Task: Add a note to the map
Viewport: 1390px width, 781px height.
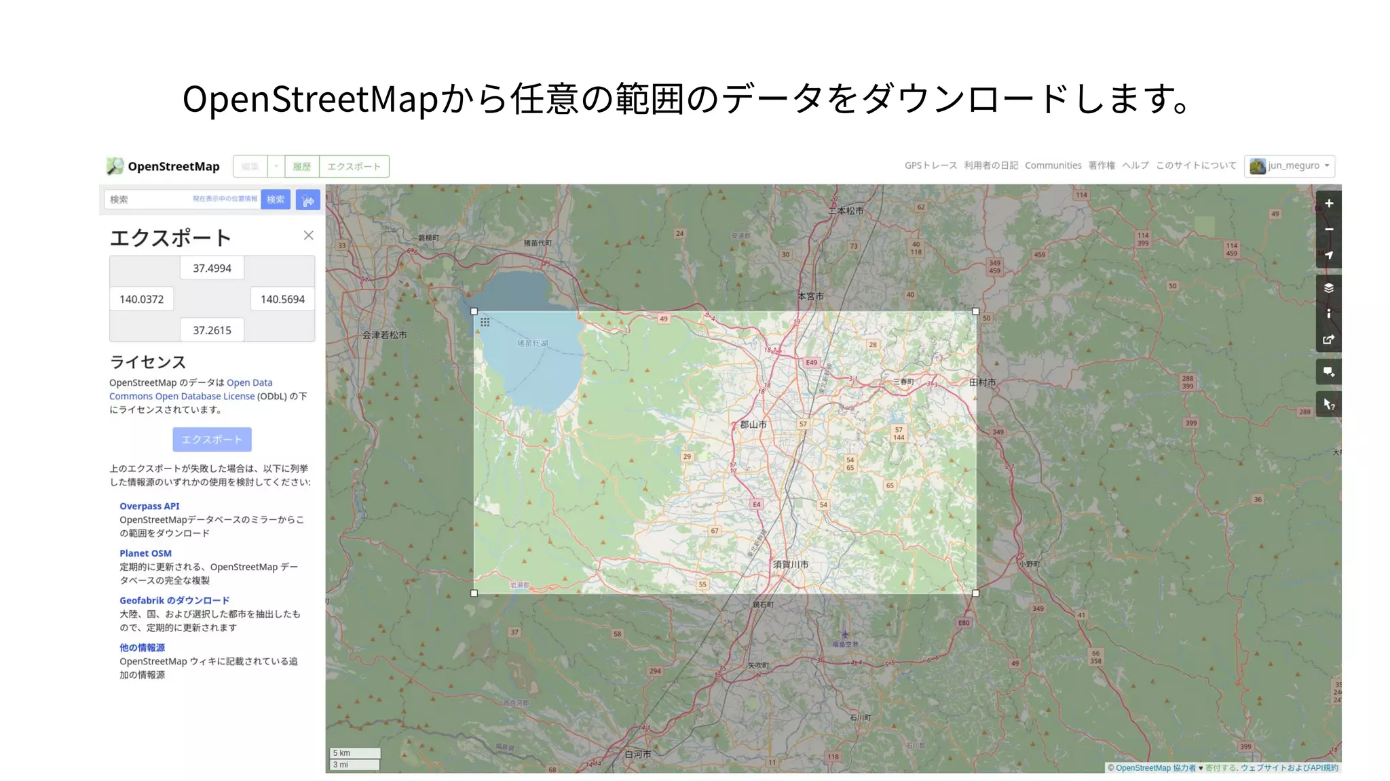Action: 1328,372
